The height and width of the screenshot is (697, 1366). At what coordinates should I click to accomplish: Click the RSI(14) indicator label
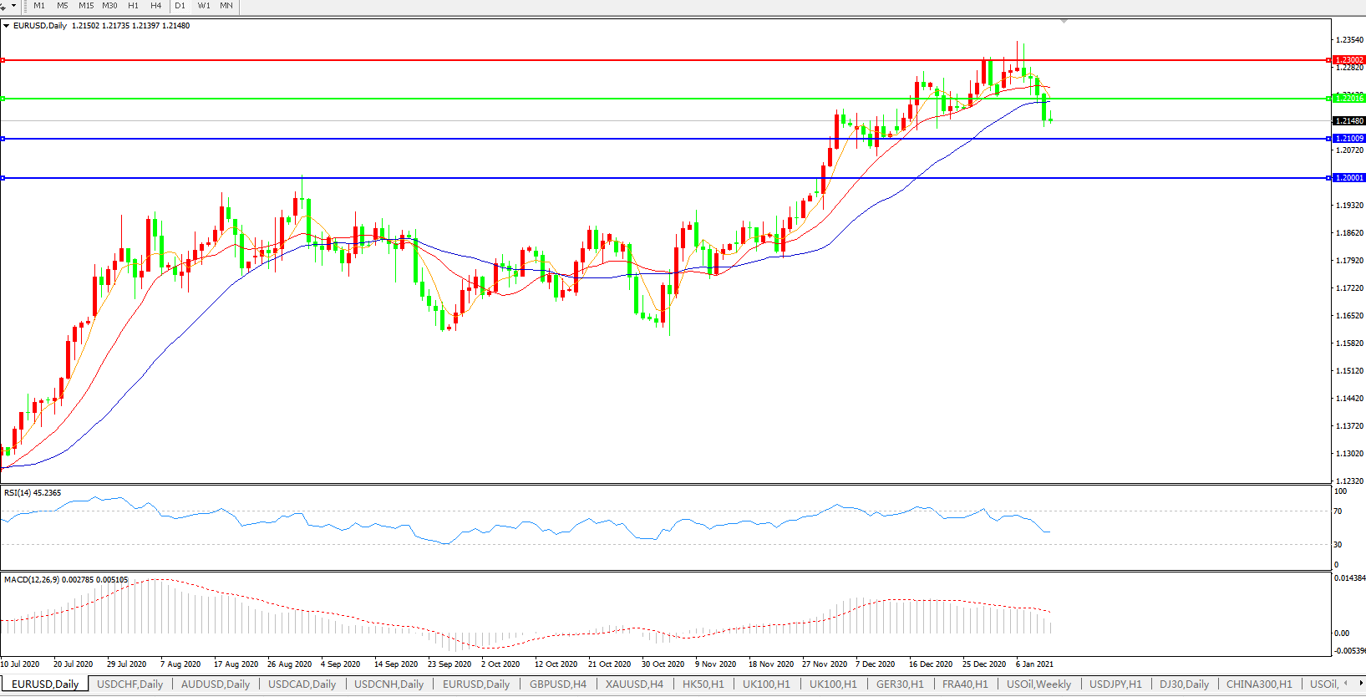33,493
